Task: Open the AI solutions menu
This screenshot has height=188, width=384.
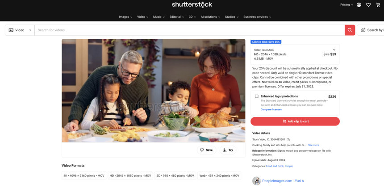Action: point(210,17)
